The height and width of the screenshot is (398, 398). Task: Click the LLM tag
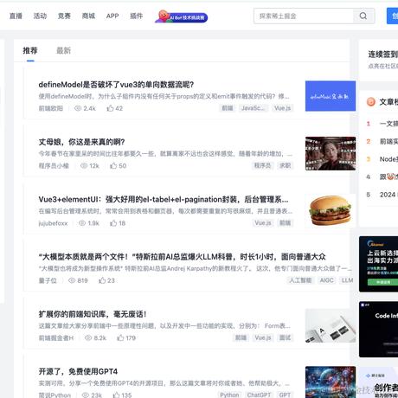point(347,280)
